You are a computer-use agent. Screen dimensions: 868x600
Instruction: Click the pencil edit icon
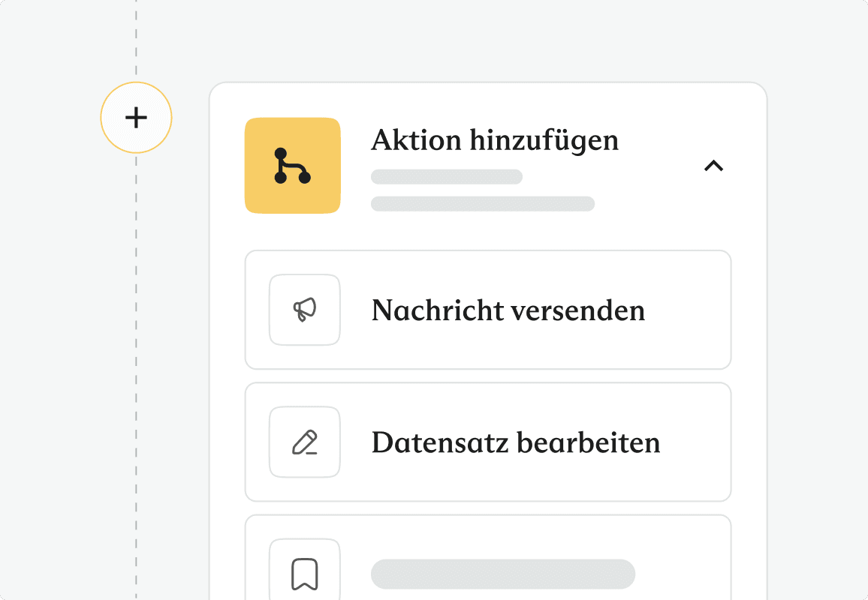[x=304, y=442]
